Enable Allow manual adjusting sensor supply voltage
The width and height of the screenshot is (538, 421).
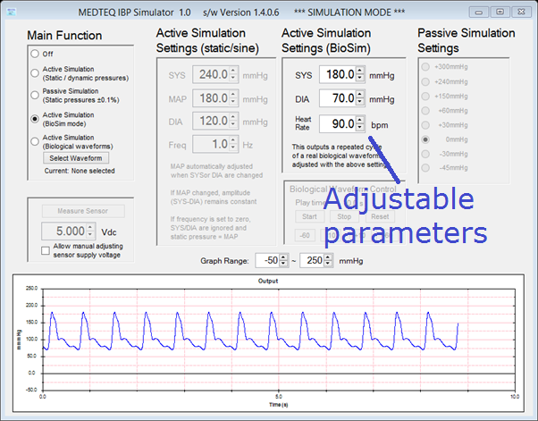(46, 250)
